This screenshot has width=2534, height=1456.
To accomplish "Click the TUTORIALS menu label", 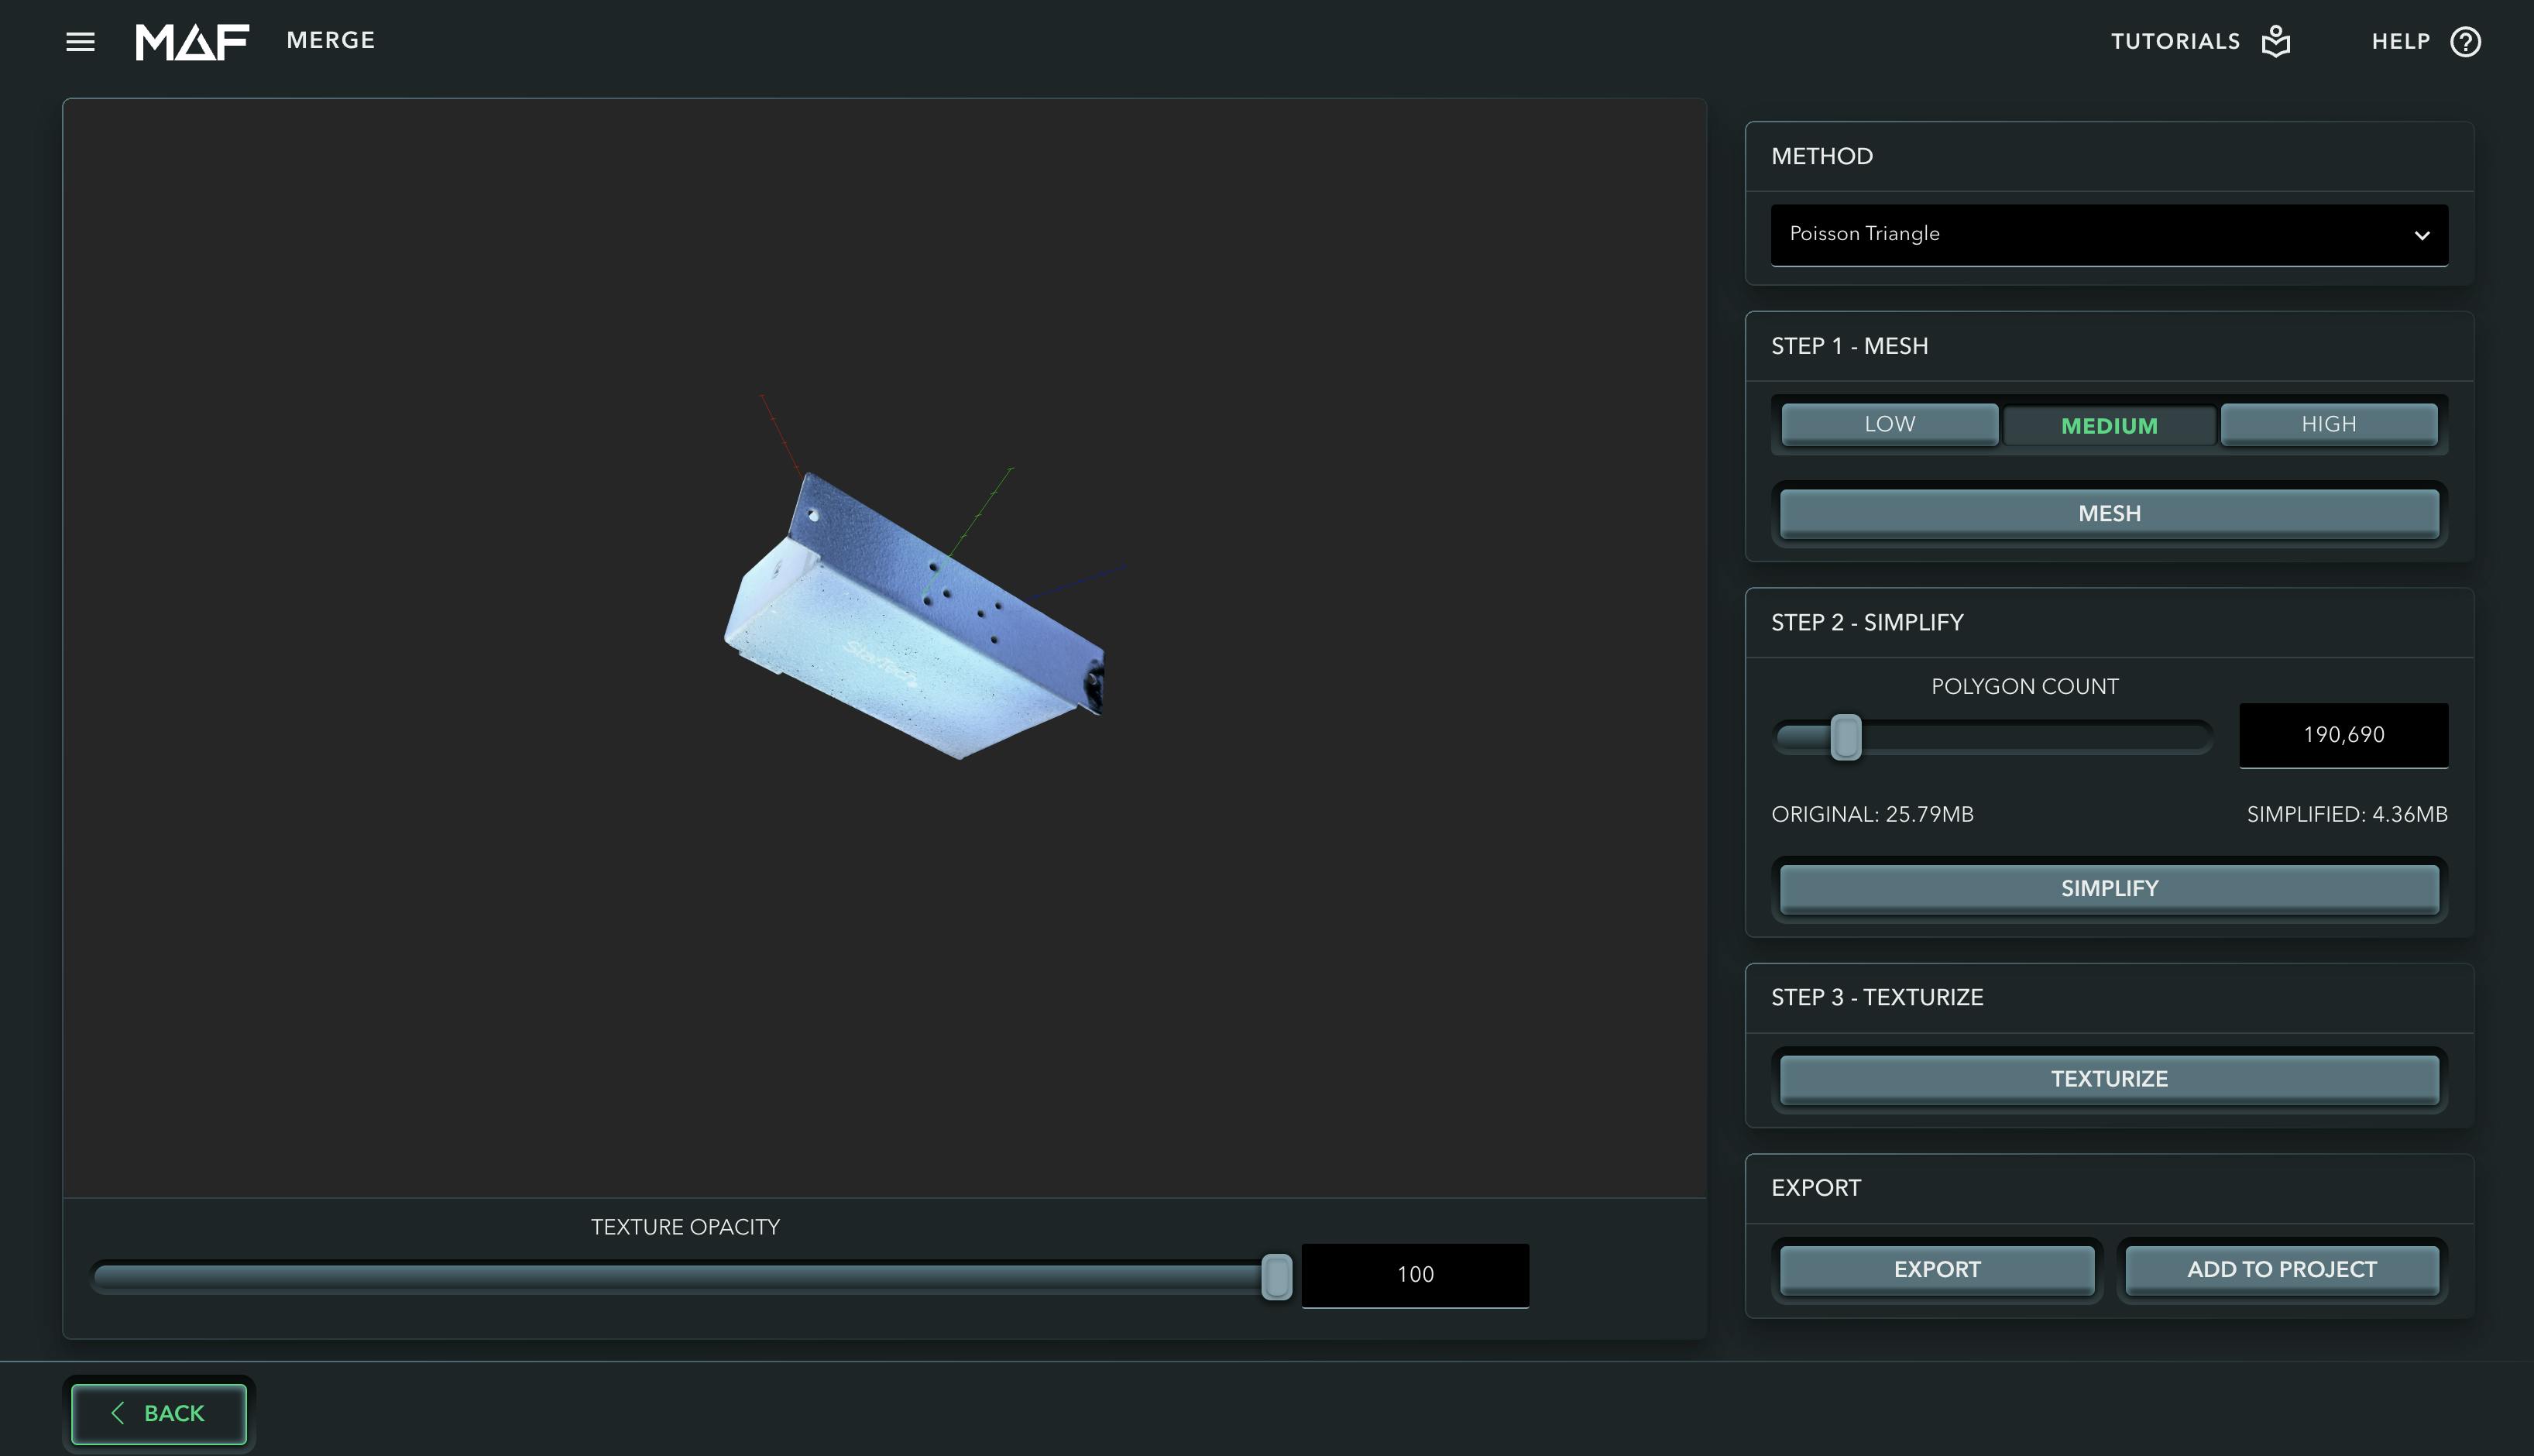I will click(x=2175, y=42).
